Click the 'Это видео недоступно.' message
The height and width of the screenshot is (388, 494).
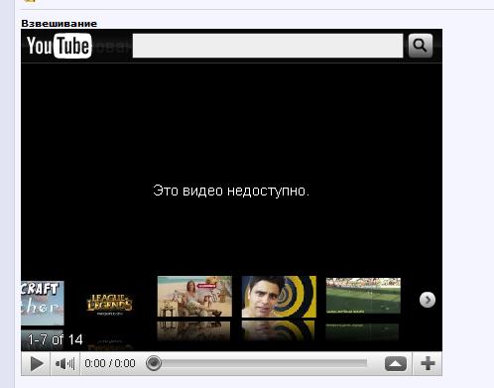click(x=231, y=191)
